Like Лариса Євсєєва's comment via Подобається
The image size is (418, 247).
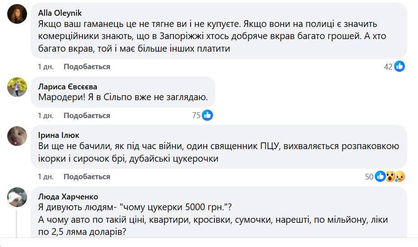point(87,115)
